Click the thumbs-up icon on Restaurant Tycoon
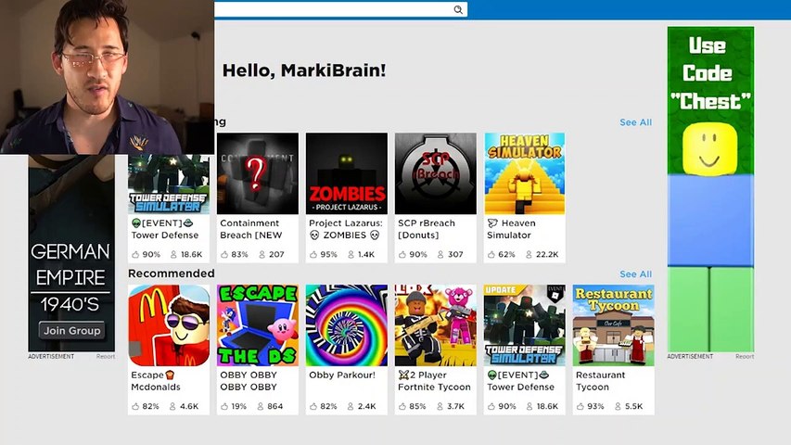 (x=580, y=406)
